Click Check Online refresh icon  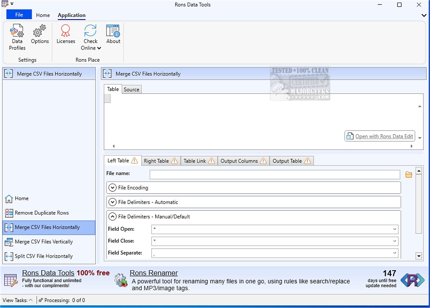[90, 30]
